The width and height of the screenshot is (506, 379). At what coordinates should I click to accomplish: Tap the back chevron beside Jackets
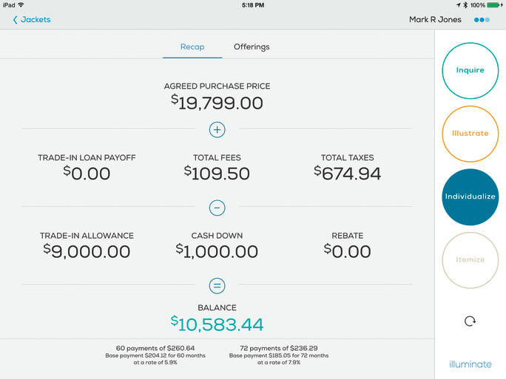[x=15, y=20]
